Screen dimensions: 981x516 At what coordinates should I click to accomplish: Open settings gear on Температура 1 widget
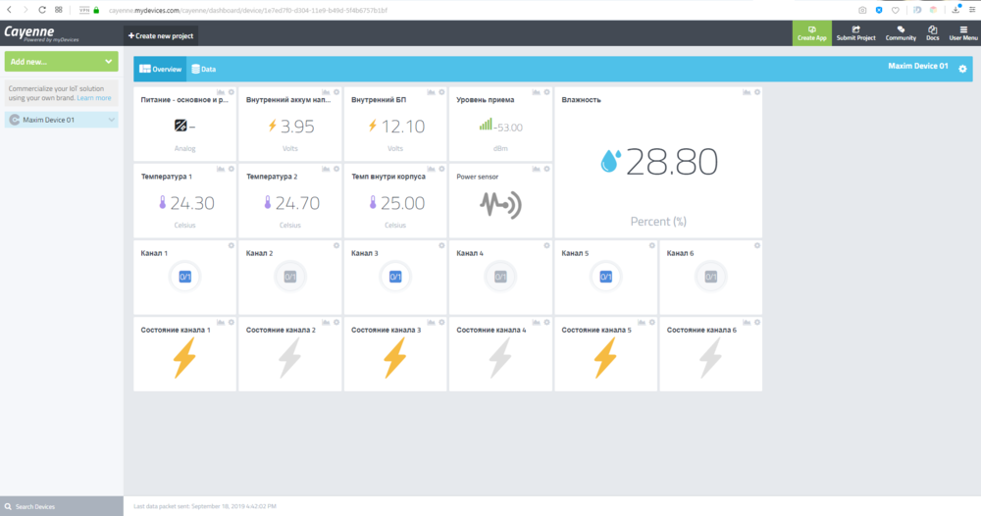[x=232, y=169]
